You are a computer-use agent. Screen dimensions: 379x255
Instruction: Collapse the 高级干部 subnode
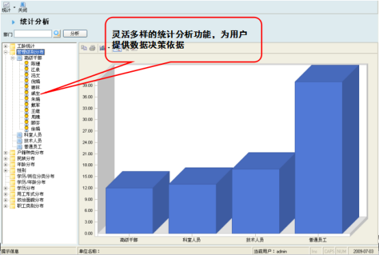click(x=12, y=58)
